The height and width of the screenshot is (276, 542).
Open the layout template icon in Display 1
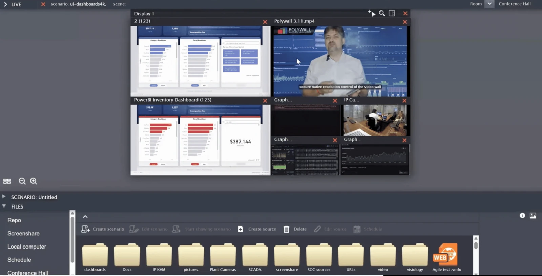[x=392, y=13]
